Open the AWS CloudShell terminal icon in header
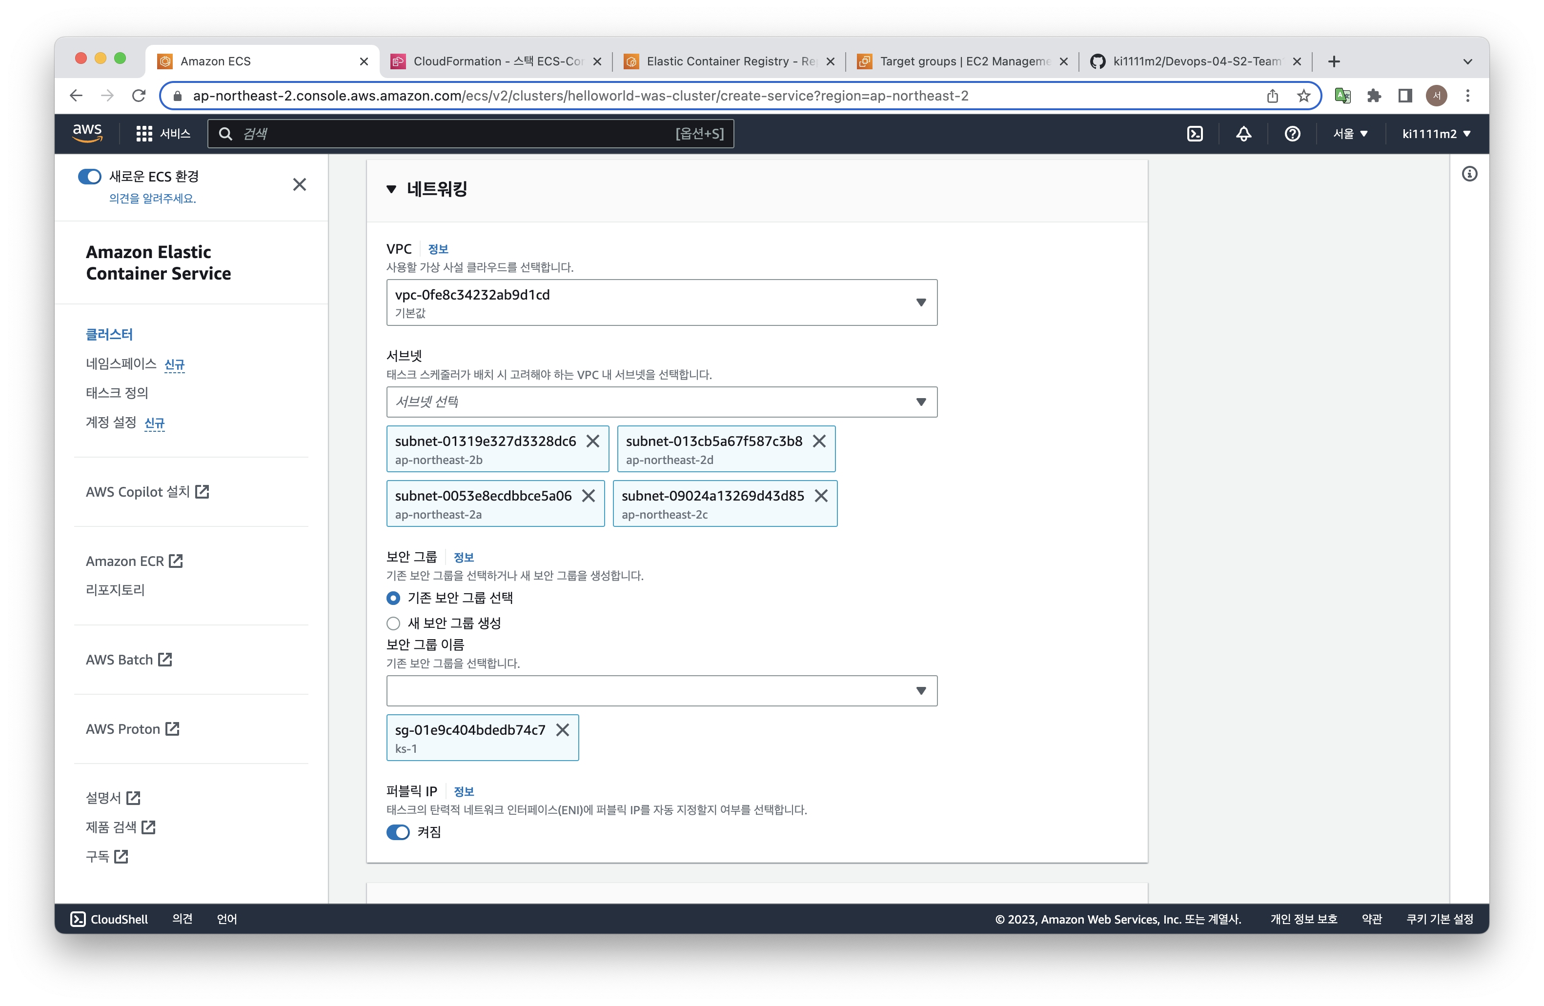1544x1006 pixels. tap(1194, 134)
